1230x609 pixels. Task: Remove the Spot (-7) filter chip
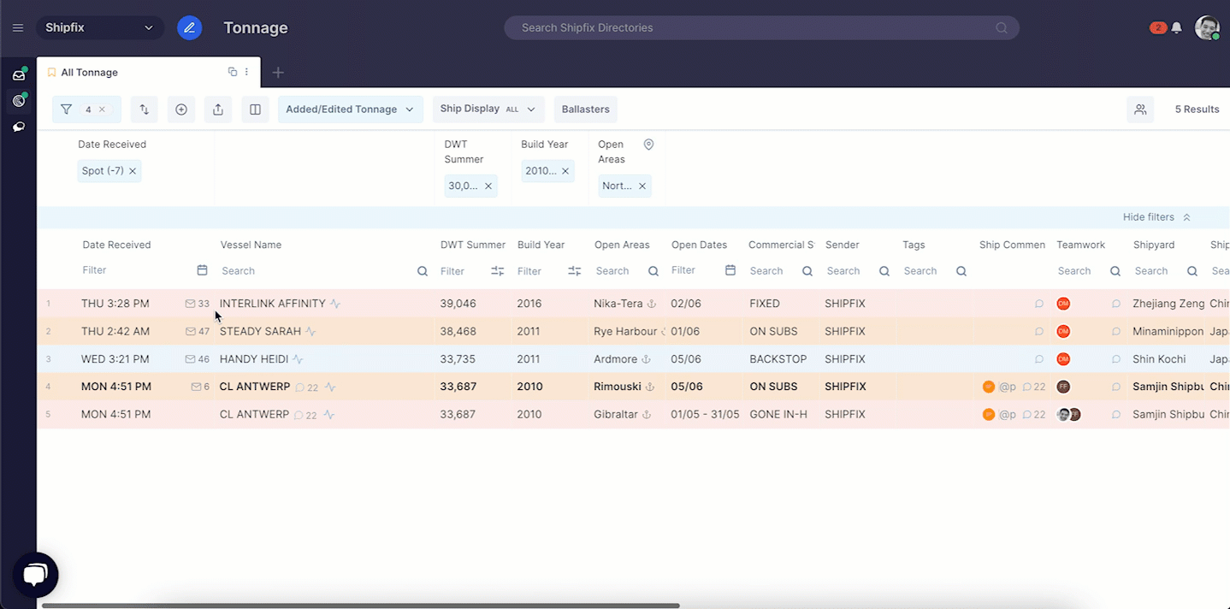(x=133, y=171)
